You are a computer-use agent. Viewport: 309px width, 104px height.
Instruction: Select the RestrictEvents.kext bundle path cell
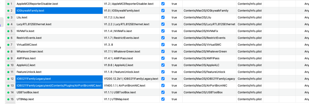[x=59, y=38]
